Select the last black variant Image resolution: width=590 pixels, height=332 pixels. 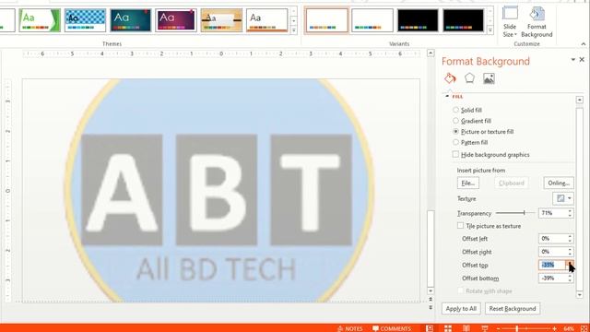pos(463,20)
